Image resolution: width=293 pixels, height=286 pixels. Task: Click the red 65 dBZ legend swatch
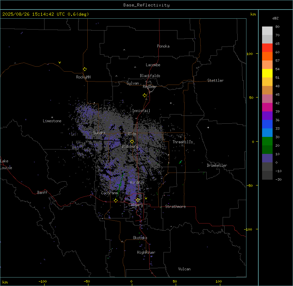coord(267,48)
